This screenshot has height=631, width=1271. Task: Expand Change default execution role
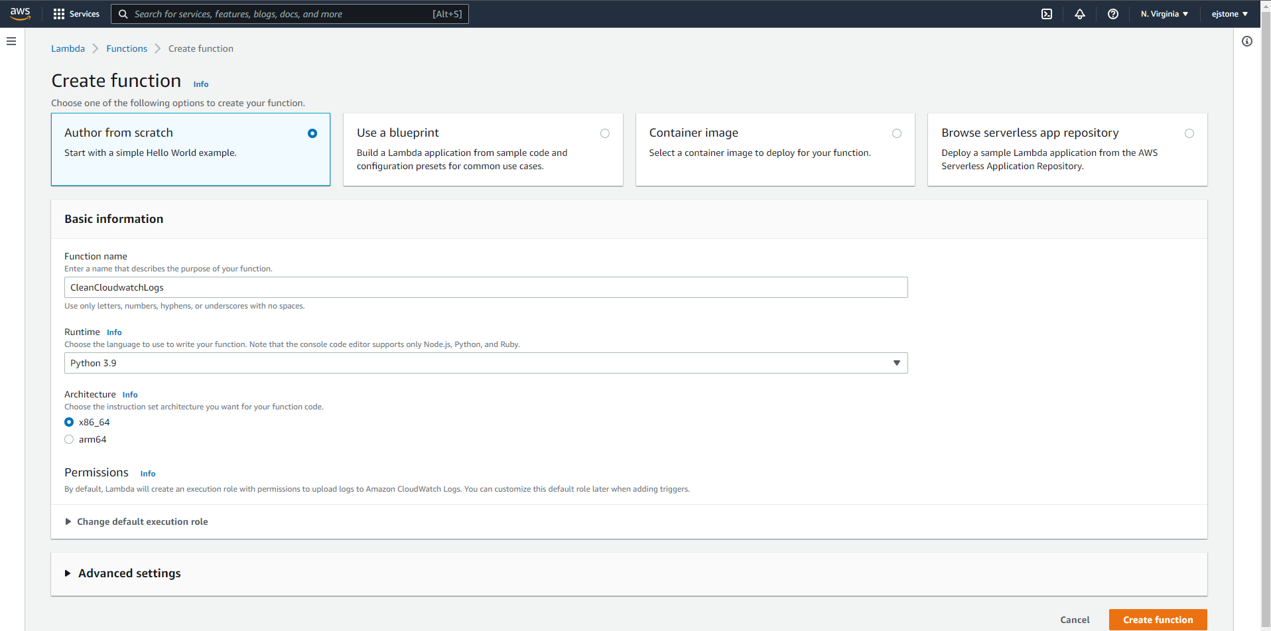(137, 522)
